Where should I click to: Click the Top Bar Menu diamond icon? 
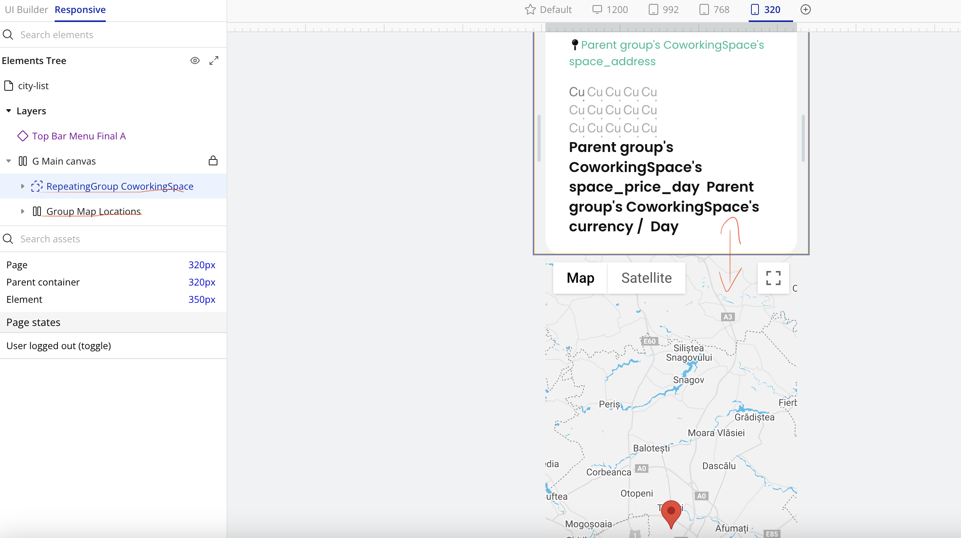pos(23,136)
